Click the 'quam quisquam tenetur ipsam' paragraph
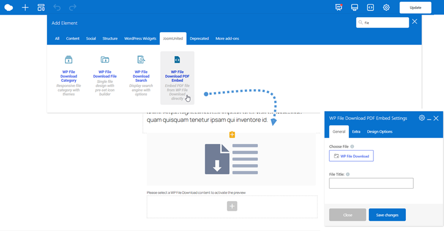This screenshot has width=444, height=231. tap(207, 120)
